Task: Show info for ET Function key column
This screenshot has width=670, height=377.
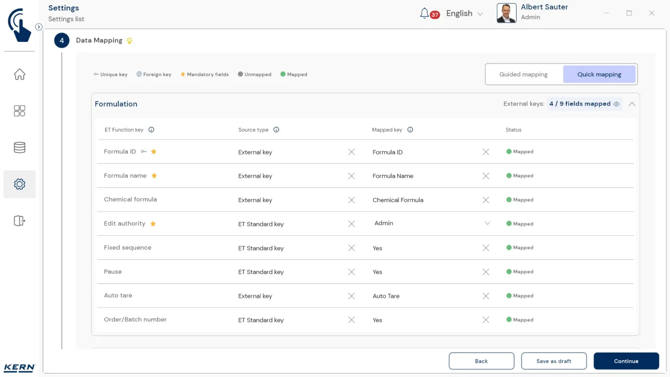Action: (151, 130)
